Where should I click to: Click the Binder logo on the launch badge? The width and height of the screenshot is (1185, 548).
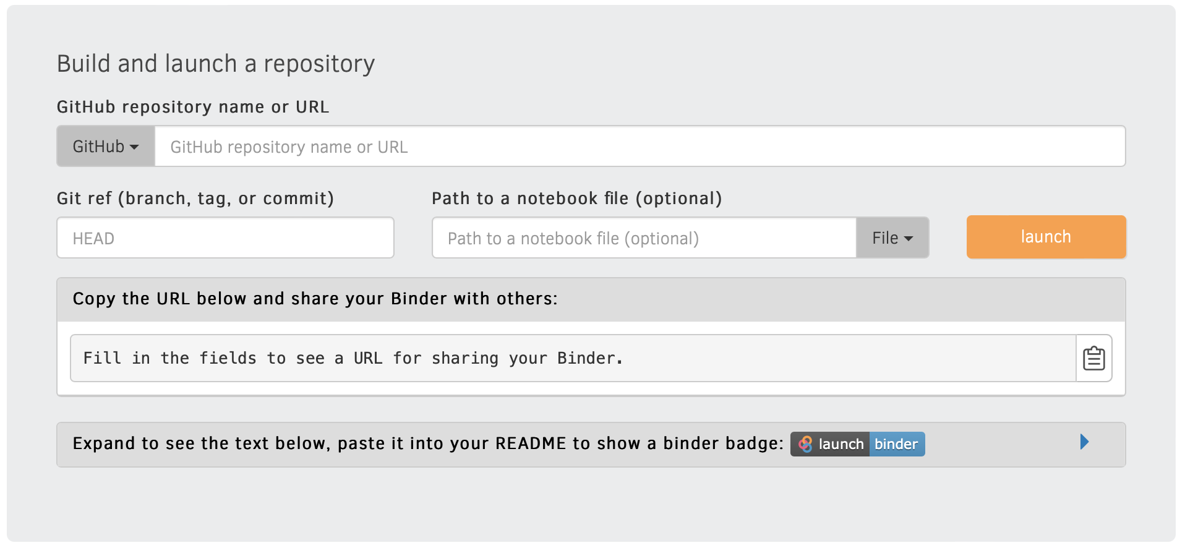pos(806,443)
